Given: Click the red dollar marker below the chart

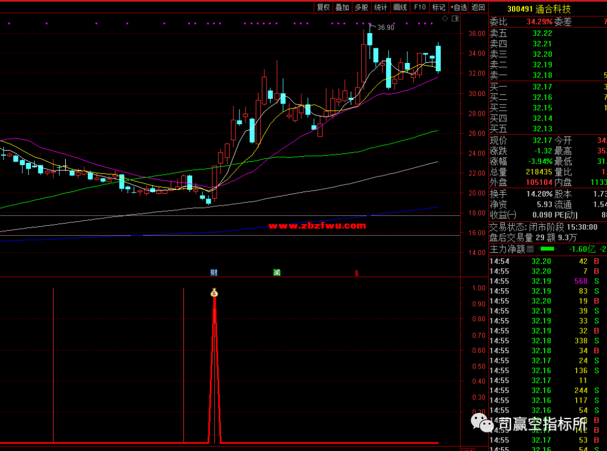Looking at the screenshot, I should point(356,274).
